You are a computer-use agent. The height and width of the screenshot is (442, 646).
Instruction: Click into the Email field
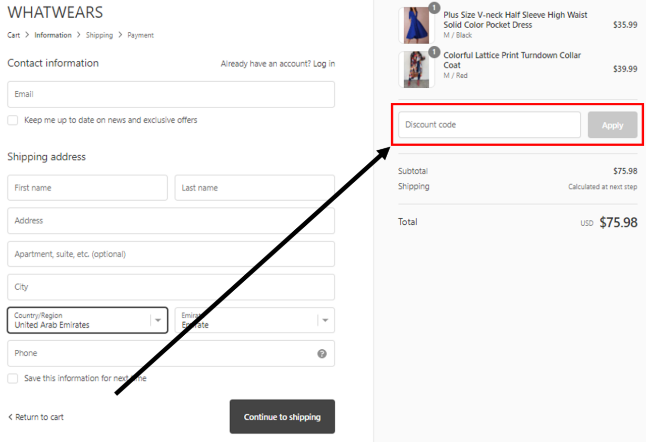(x=171, y=94)
